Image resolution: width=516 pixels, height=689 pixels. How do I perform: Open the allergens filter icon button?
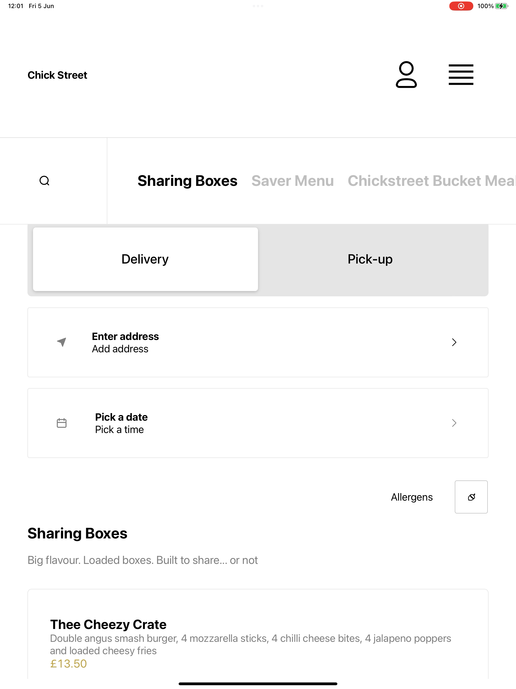pos(471,497)
